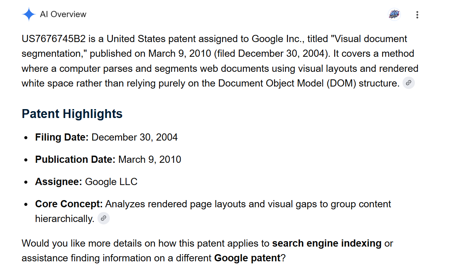Click the "Filing Date:" bullet label
The height and width of the screenshot is (275, 460).
62,137
